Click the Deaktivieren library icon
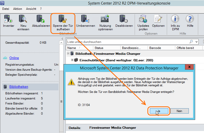 pyautogui.click(x=124, y=19)
